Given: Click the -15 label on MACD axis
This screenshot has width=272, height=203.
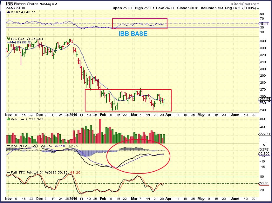Looking at the screenshot, I should (262, 167).
